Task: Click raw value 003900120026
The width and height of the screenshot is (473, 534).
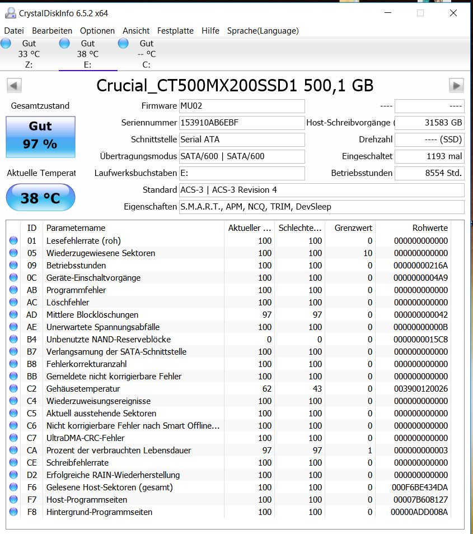Action: pos(421,388)
